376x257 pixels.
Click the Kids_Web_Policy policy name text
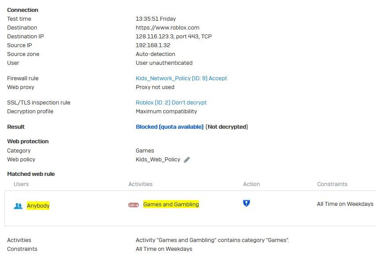coord(158,160)
